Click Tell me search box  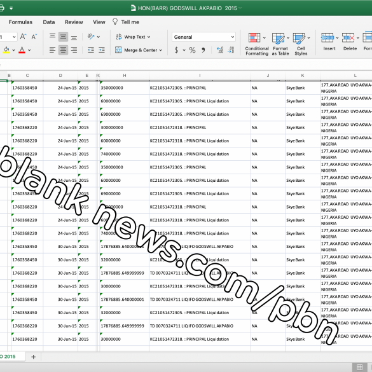(x=130, y=22)
